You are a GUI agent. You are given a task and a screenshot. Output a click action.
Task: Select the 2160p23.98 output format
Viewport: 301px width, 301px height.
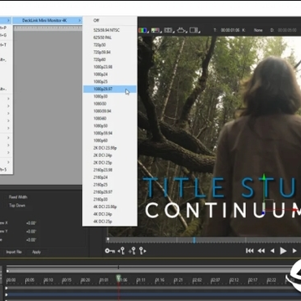click(x=110, y=170)
